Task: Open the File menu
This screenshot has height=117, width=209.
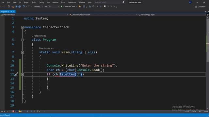Action: coord(3,2)
